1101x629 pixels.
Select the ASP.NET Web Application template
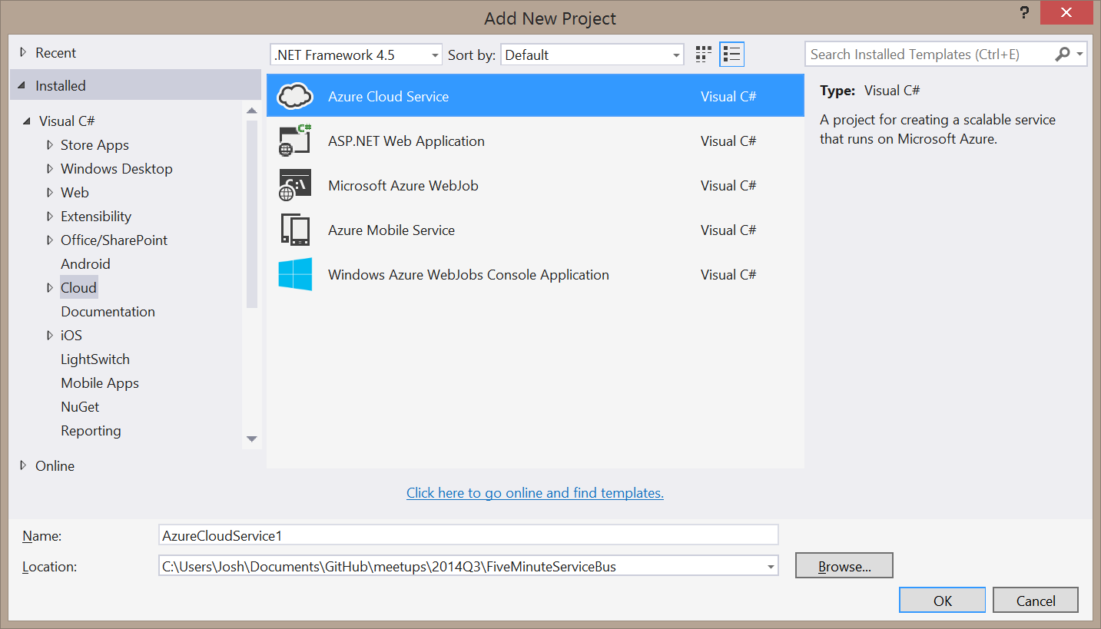click(535, 141)
